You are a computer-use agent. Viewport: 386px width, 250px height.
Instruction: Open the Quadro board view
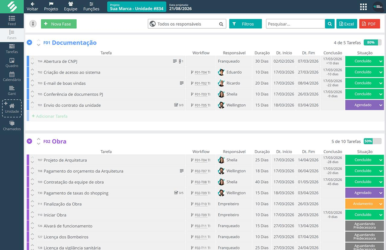(12, 63)
